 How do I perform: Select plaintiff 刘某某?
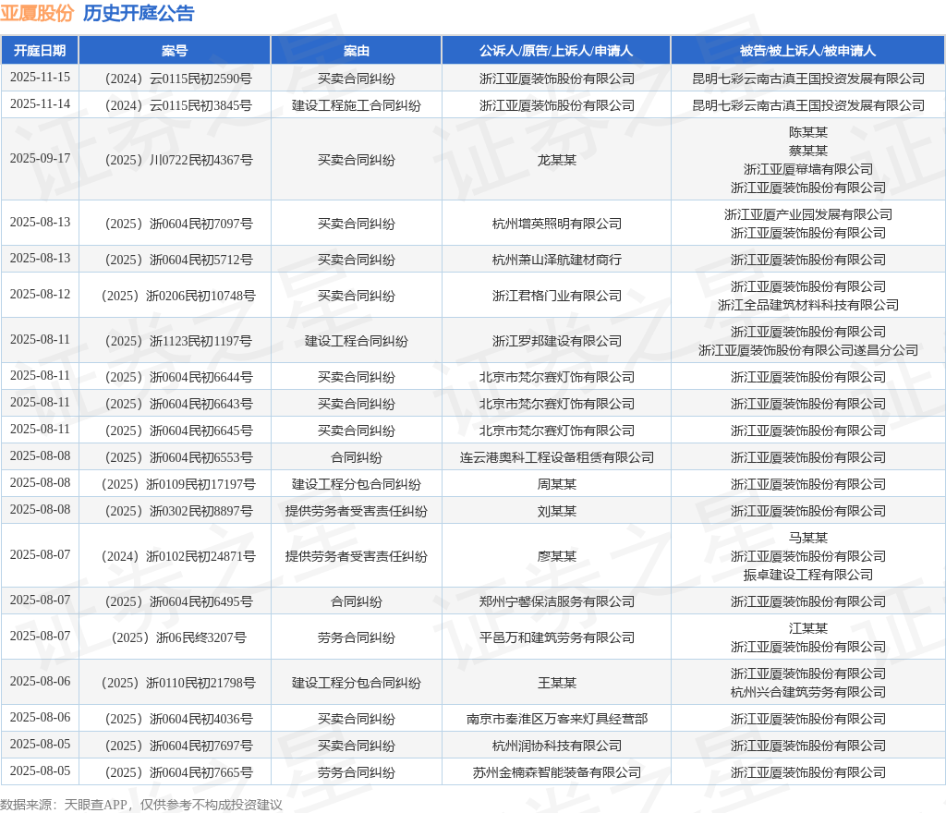(556, 511)
